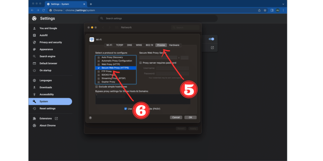Toggle the switch in Chrome System settings
Screen dimensions: 323x161
click(211, 39)
